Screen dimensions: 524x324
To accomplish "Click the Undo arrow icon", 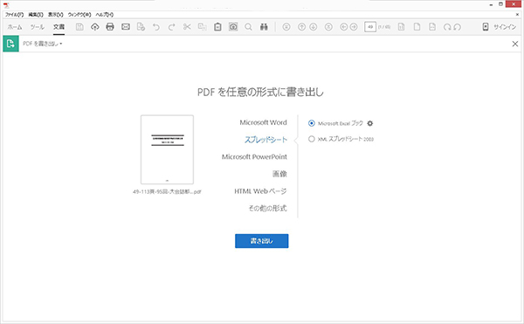I will tap(156, 27).
